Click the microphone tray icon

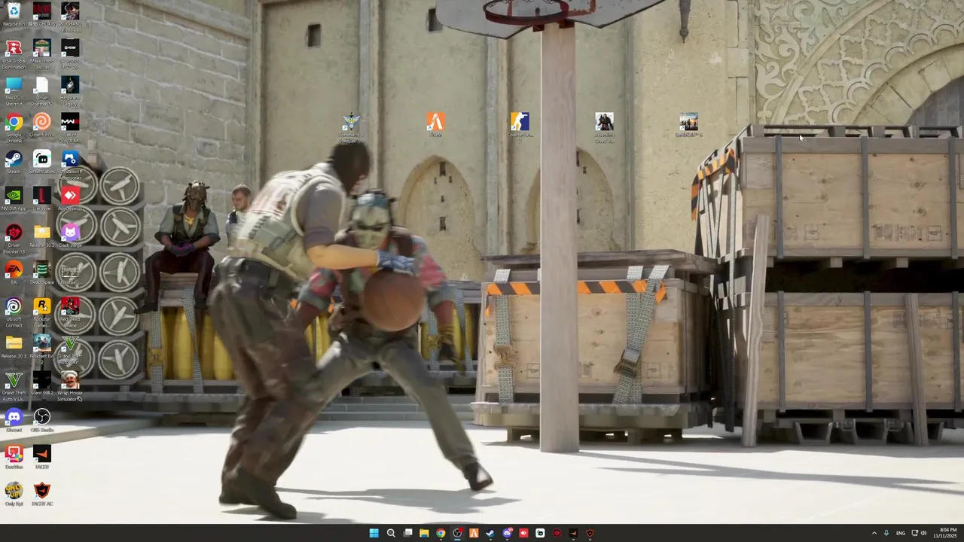coord(886,533)
